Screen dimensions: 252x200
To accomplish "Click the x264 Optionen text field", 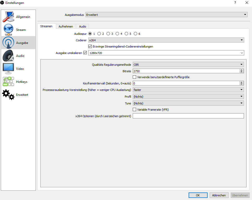I will pyautogui.click(x=188, y=116).
